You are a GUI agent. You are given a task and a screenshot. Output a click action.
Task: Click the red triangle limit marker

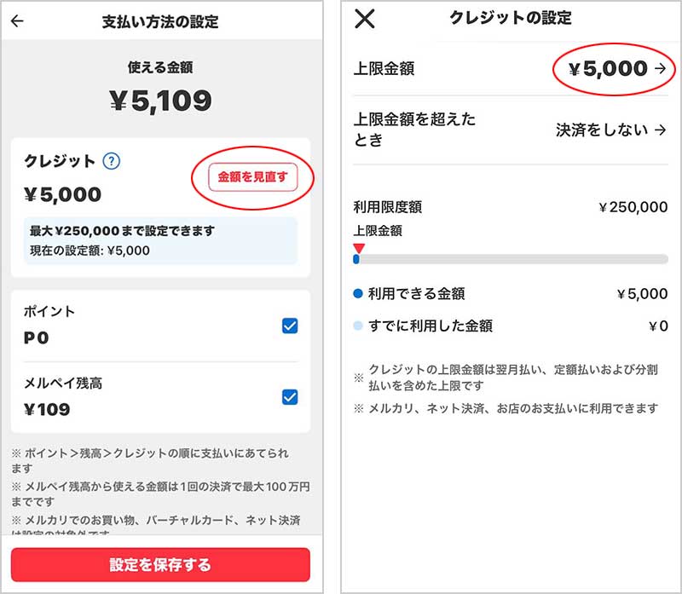(x=359, y=248)
